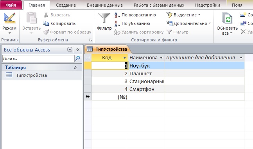Viewport: 253px width, 149px height.
Task: Click the Обновить все refresh icon
Action: (227, 18)
